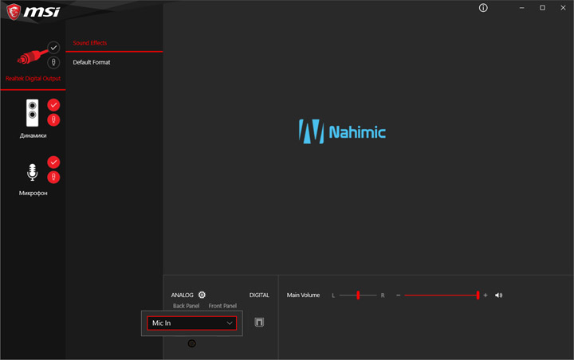The height and width of the screenshot is (360, 574).
Task: Toggle Динамики default device checkmark
Action: coord(53,105)
